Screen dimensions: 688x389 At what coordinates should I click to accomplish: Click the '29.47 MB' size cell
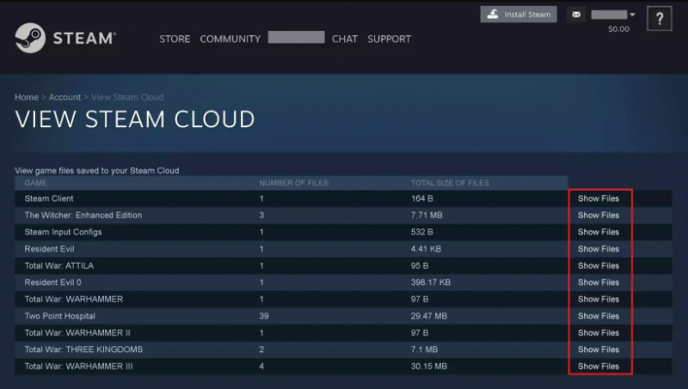tap(428, 316)
